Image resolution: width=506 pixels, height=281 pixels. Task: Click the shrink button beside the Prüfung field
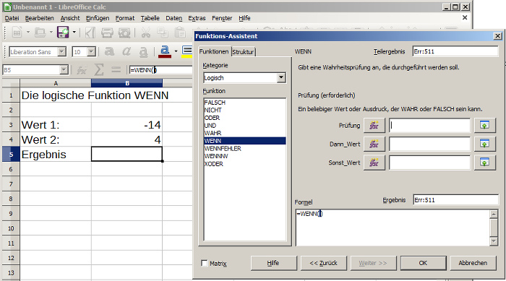tap(485, 125)
